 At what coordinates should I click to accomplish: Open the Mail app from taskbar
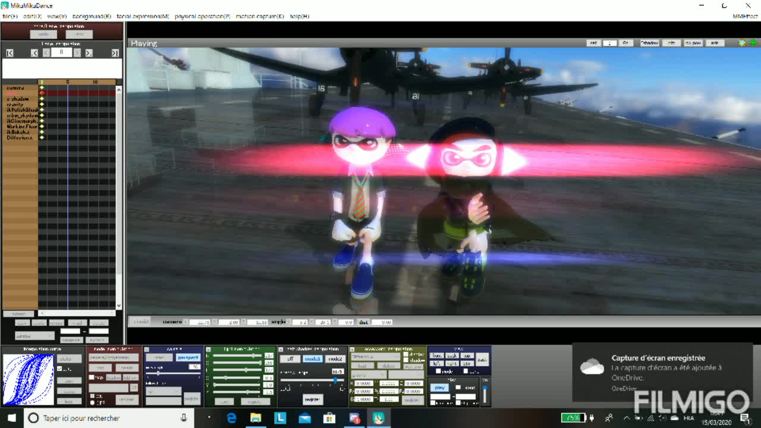click(304, 418)
